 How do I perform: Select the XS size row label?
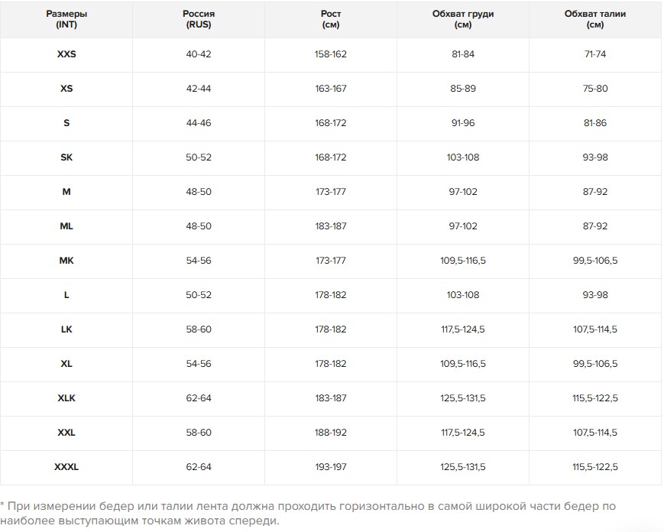point(66,89)
